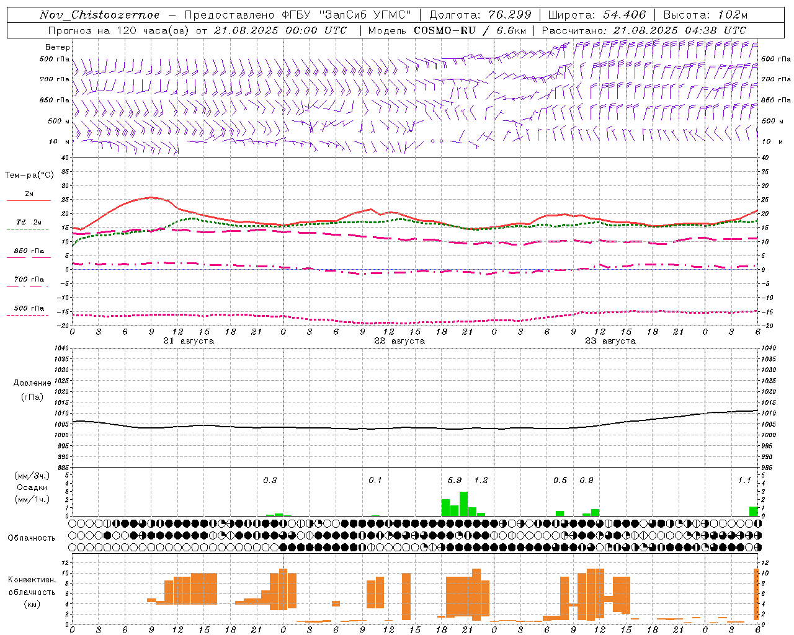Click the 'Td 2м' dew point legend entry
Viewport: 794px width, 635px height.
[x=29, y=222]
